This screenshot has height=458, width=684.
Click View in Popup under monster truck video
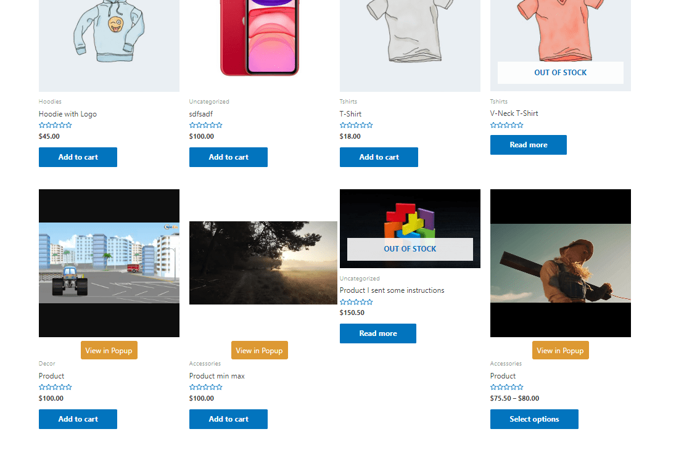[x=109, y=350]
